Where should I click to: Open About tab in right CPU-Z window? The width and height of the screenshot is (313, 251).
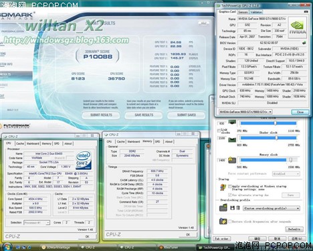coord(169,142)
